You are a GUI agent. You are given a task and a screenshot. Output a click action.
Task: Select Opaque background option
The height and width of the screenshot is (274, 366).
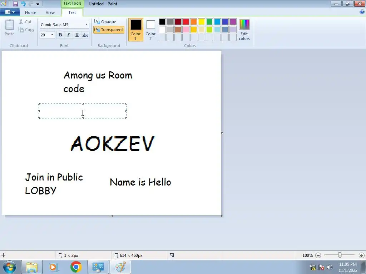105,22
